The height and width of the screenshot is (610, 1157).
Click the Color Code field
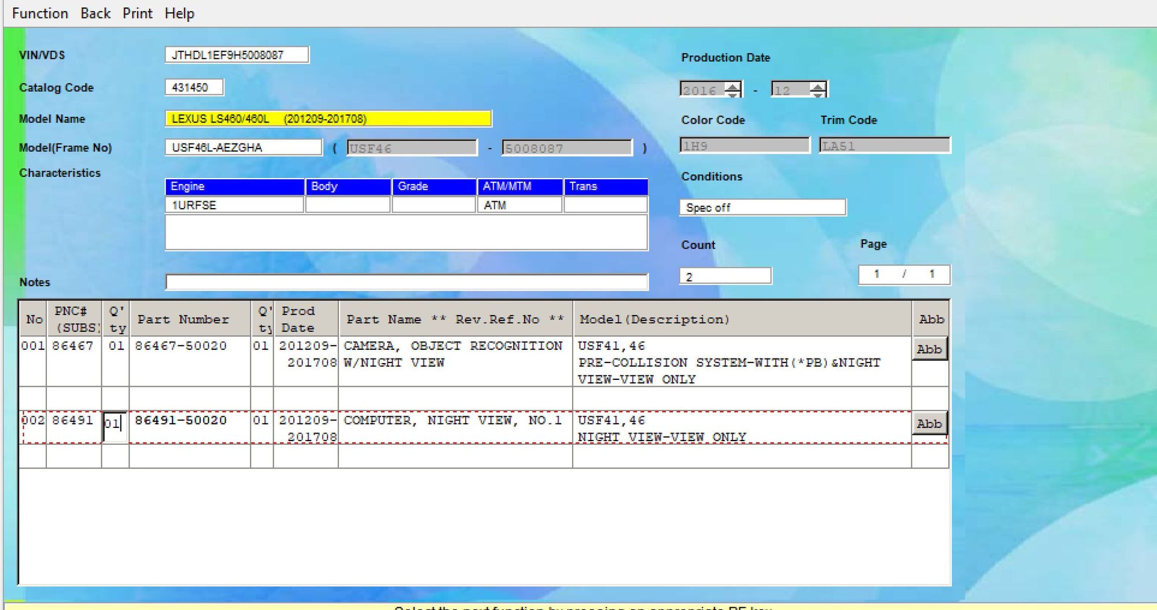click(745, 146)
